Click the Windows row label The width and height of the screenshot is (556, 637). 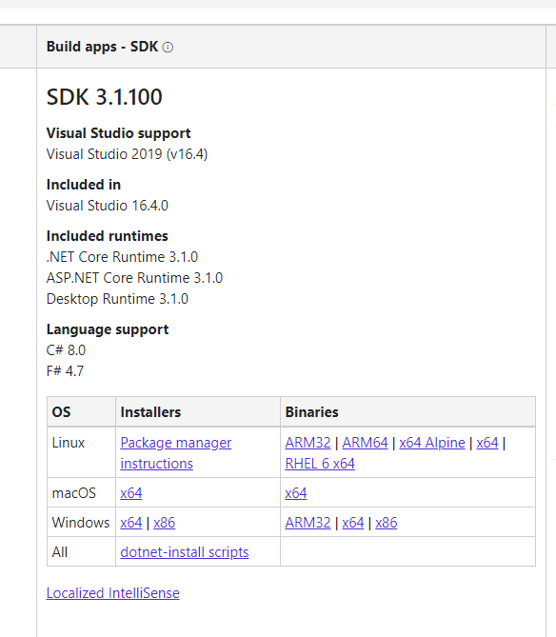point(81,523)
